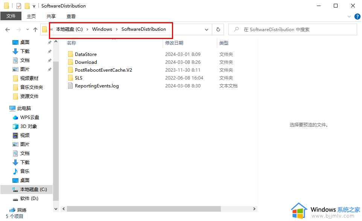Open 音乐 note icon under 此电脑
This screenshot has width=362, height=221.
pos(15,171)
